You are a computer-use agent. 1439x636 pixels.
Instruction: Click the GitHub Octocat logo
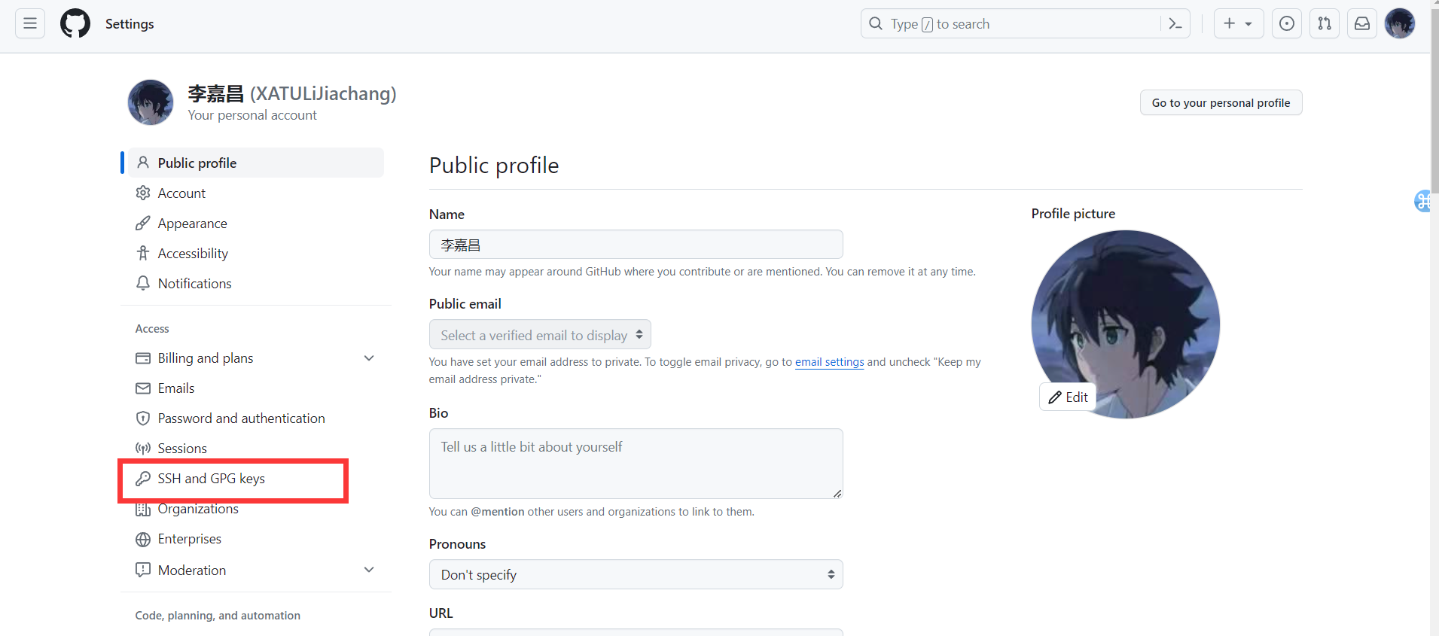(x=75, y=23)
